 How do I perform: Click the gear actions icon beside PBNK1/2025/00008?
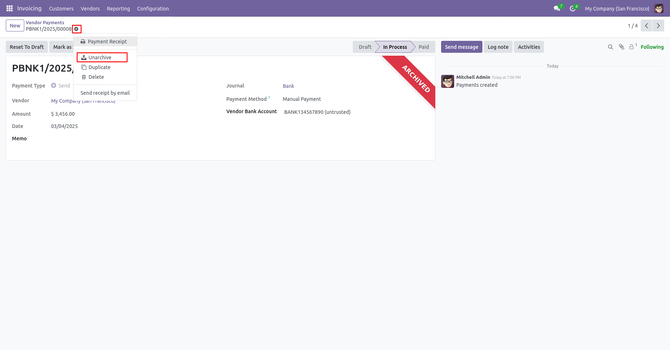pyautogui.click(x=76, y=29)
